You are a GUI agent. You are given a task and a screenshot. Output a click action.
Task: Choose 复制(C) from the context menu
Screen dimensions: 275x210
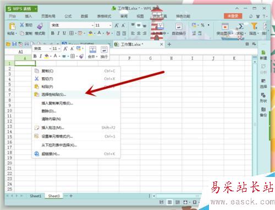(x=76, y=71)
